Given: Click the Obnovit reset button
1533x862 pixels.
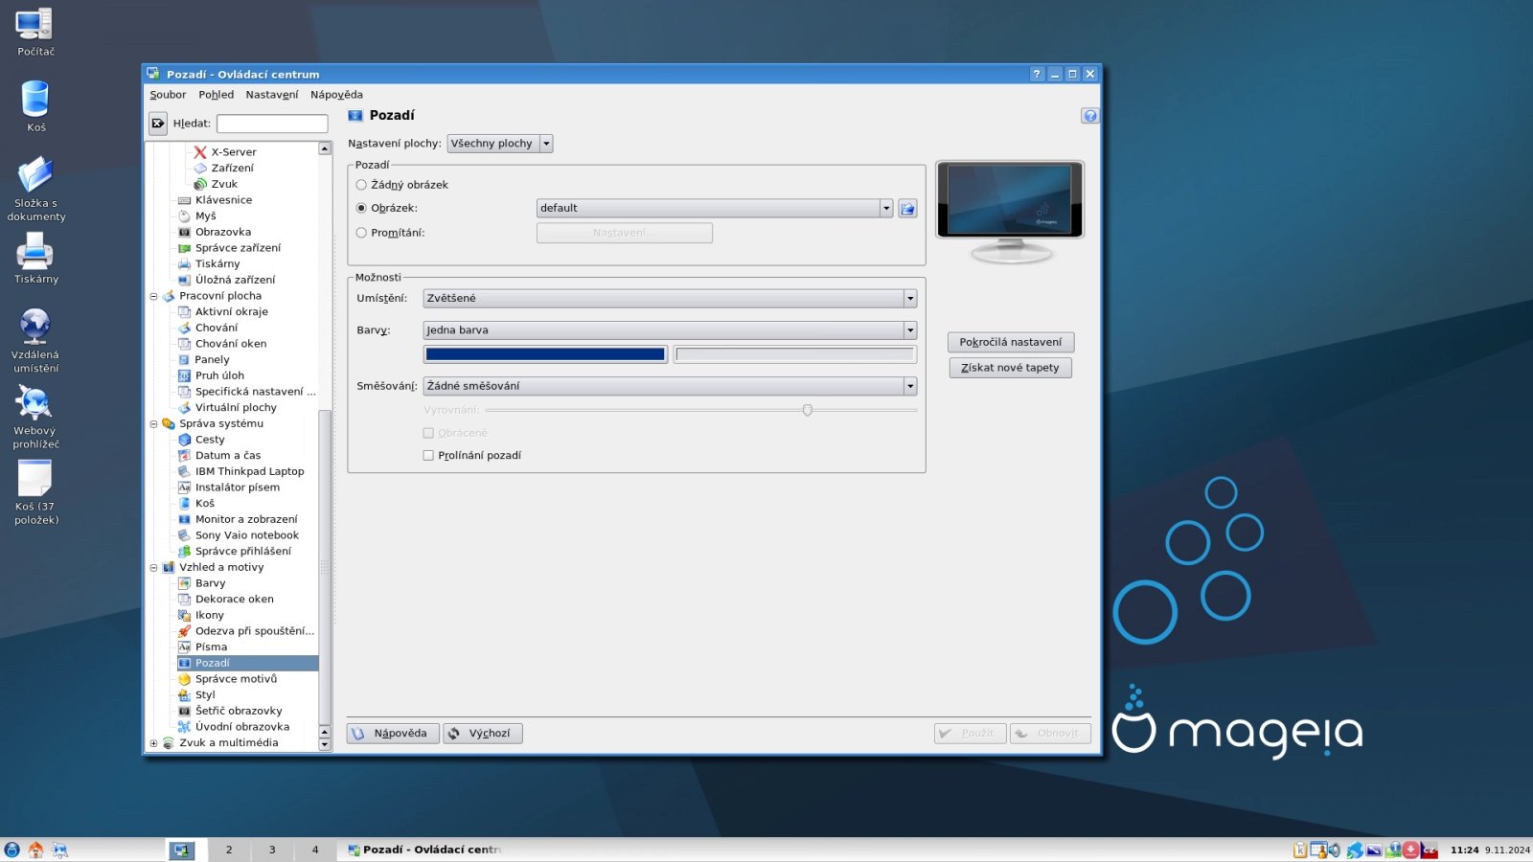Looking at the screenshot, I should point(1050,734).
